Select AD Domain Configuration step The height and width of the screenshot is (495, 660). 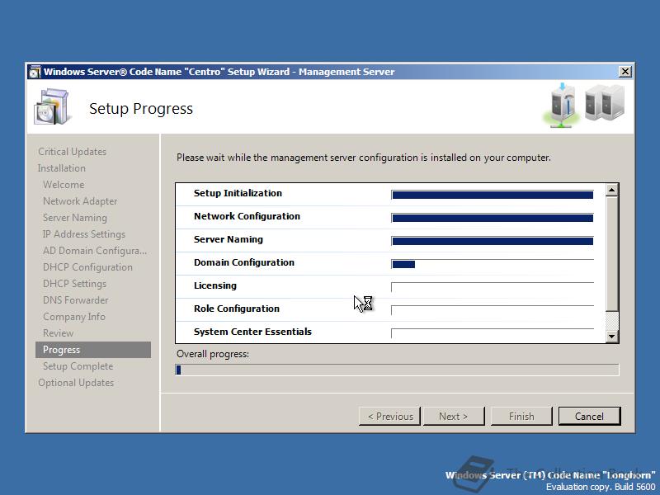[x=95, y=251]
